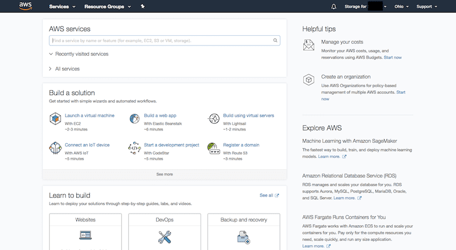Click the search magnifier icon in service field
Viewport: 456px width, 250px height.
(x=275, y=40)
